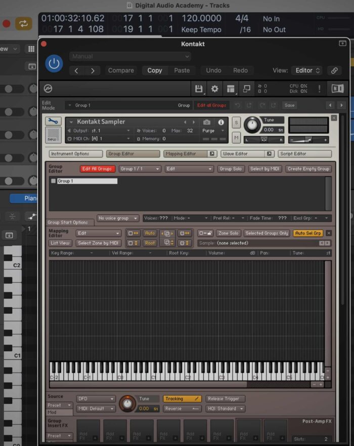This screenshot has height=446, width=354.
Task: Toggle Auto Sel Grp in Mapping Editor
Action: click(x=308, y=233)
